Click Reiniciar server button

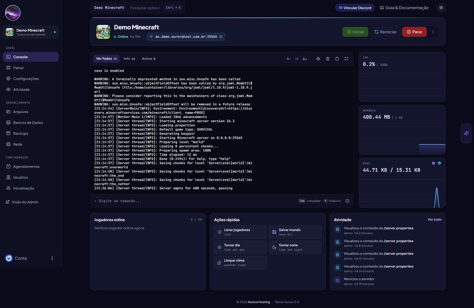[x=385, y=32]
